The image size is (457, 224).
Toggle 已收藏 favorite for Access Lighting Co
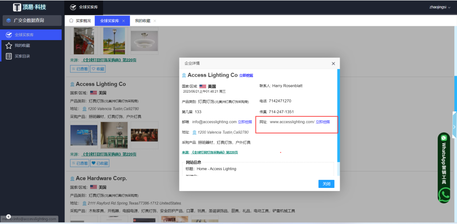point(100,163)
